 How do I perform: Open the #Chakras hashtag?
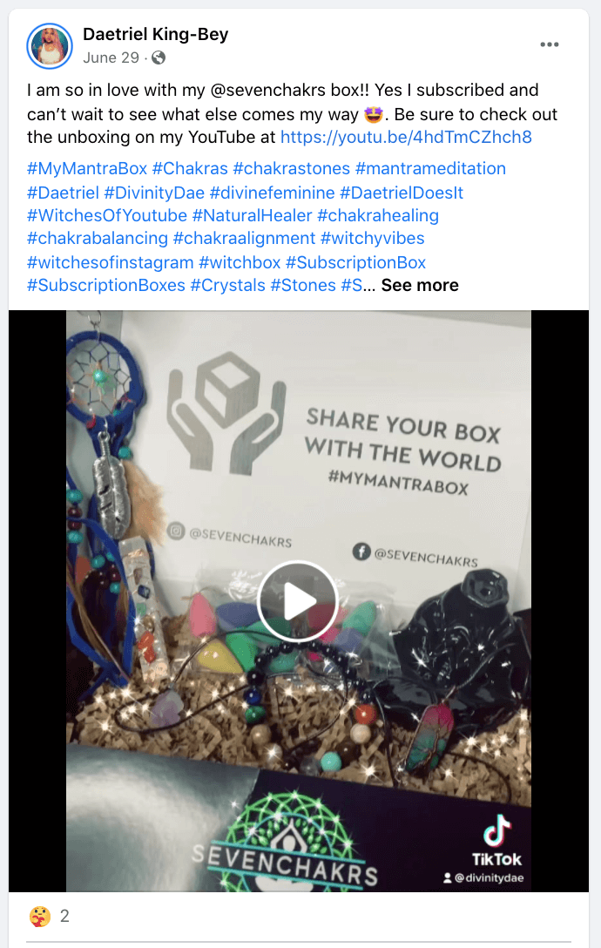pos(190,168)
